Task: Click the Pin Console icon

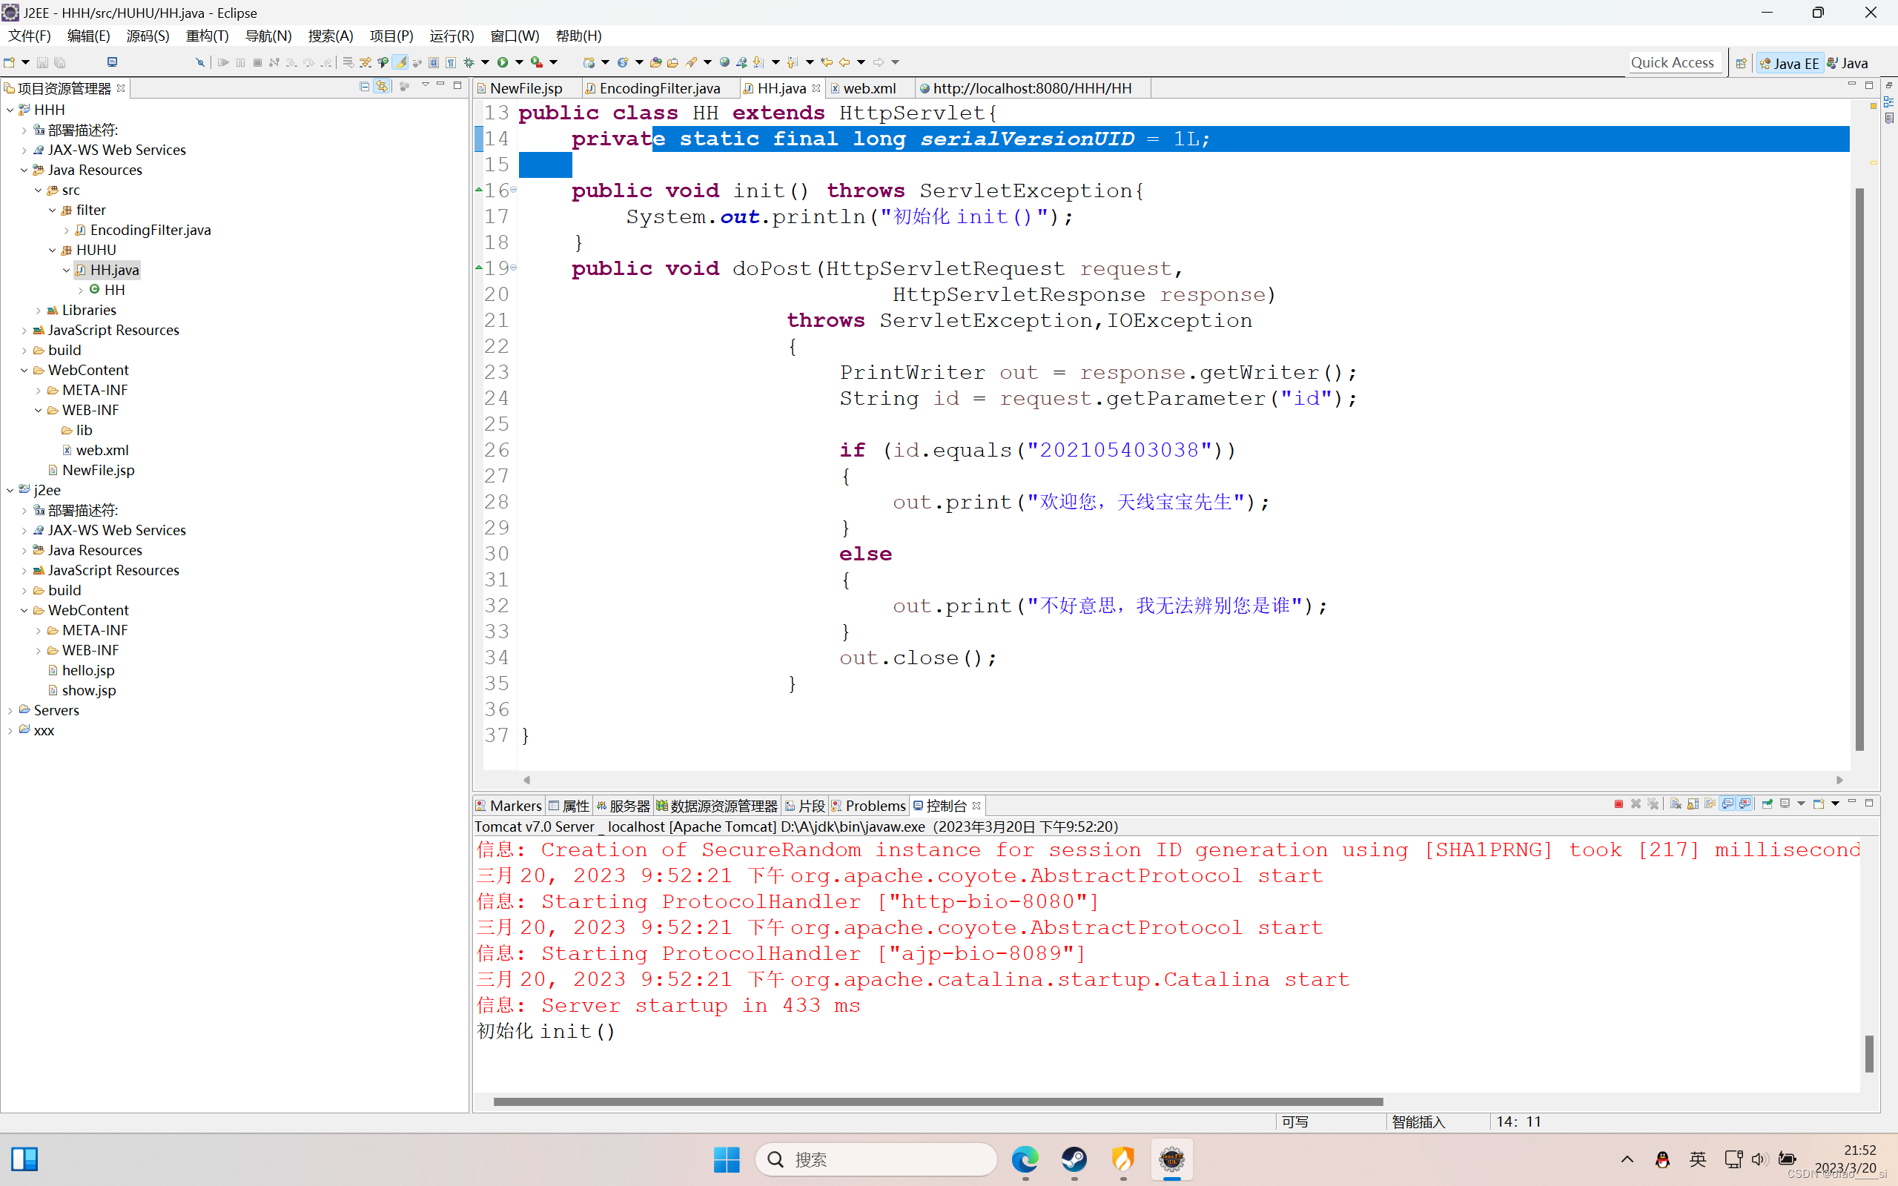Action: click(x=1767, y=804)
